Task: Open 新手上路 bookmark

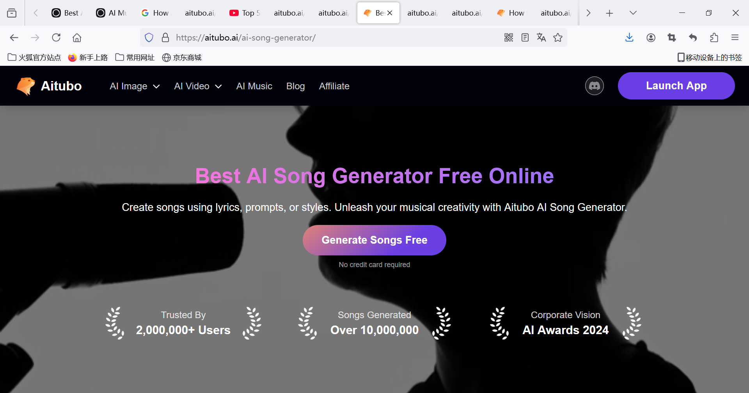Action: click(88, 57)
